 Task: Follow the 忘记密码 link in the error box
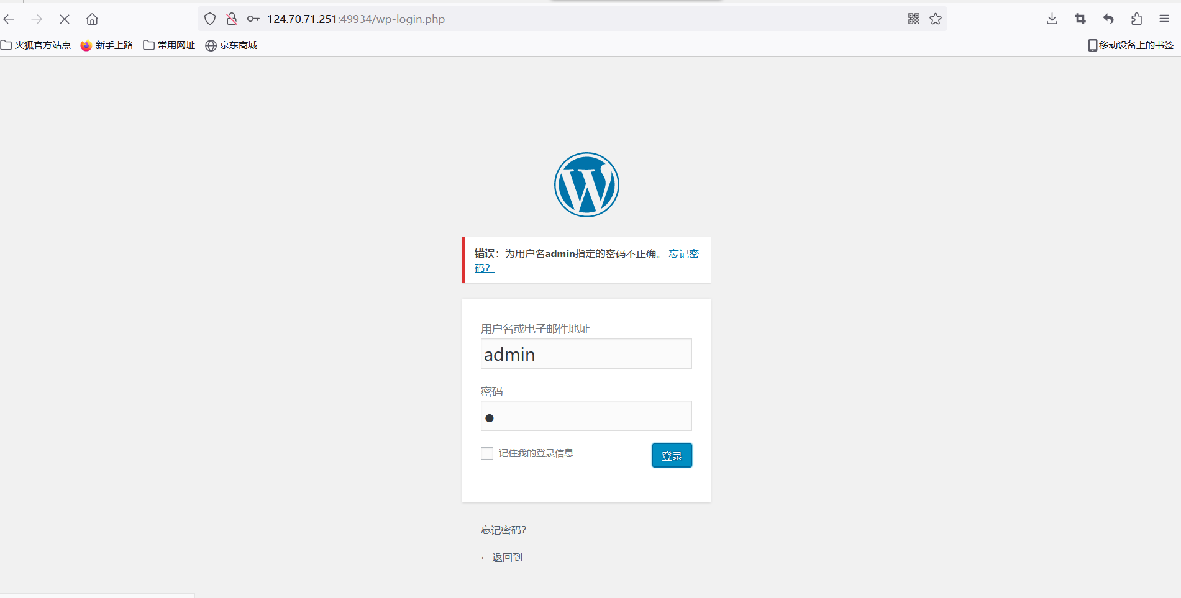683,254
